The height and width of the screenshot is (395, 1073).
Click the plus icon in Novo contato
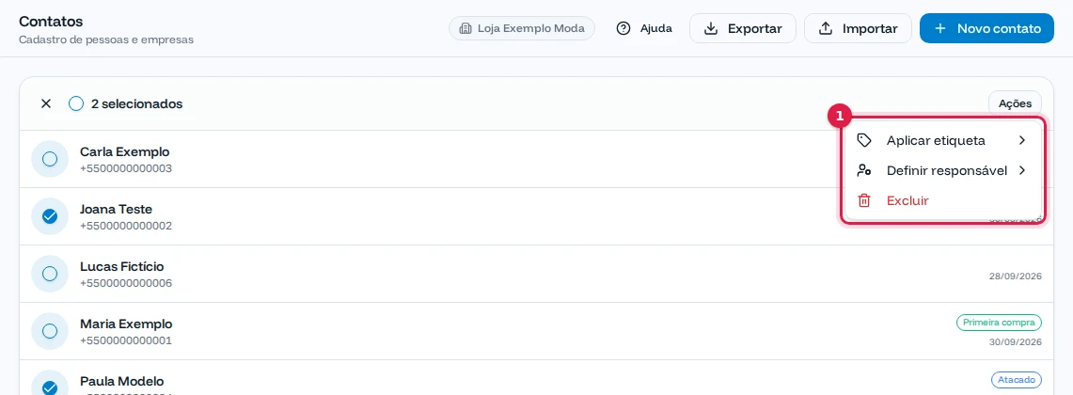click(940, 29)
